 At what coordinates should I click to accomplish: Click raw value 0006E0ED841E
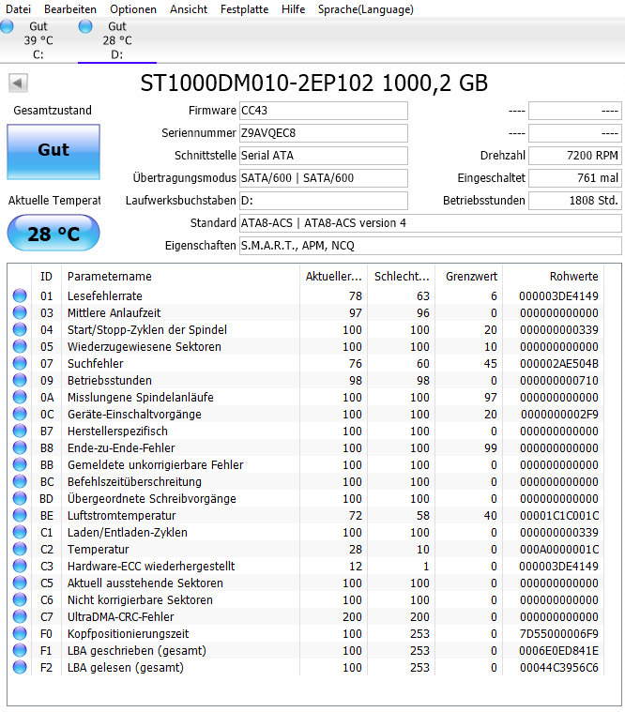[x=558, y=651]
